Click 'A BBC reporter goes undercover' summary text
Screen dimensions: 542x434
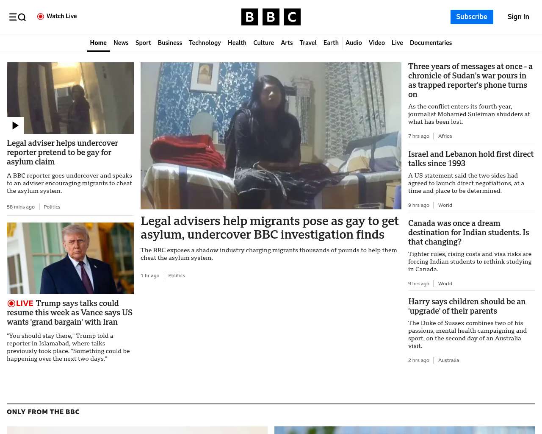pos(69,183)
